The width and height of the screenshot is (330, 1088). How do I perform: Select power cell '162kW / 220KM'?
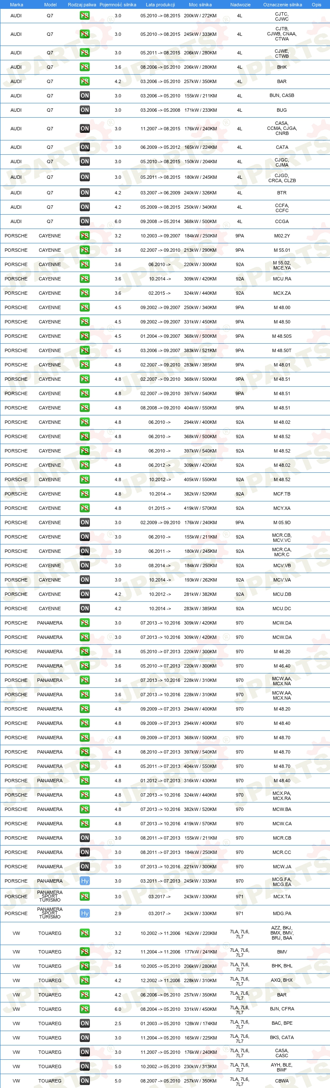click(200, 933)
